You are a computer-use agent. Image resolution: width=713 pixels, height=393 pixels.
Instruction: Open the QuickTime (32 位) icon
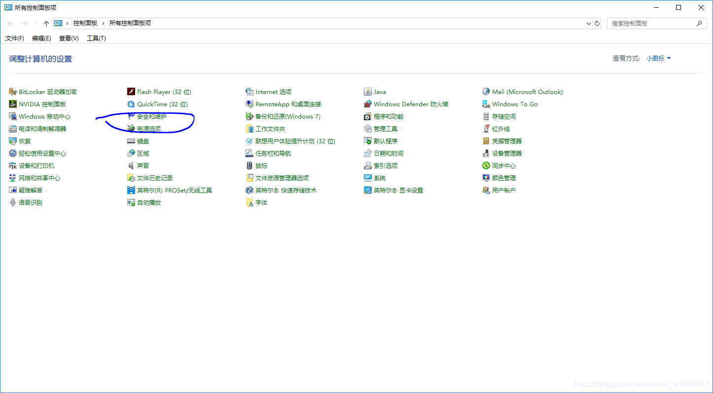click(131, 104)
